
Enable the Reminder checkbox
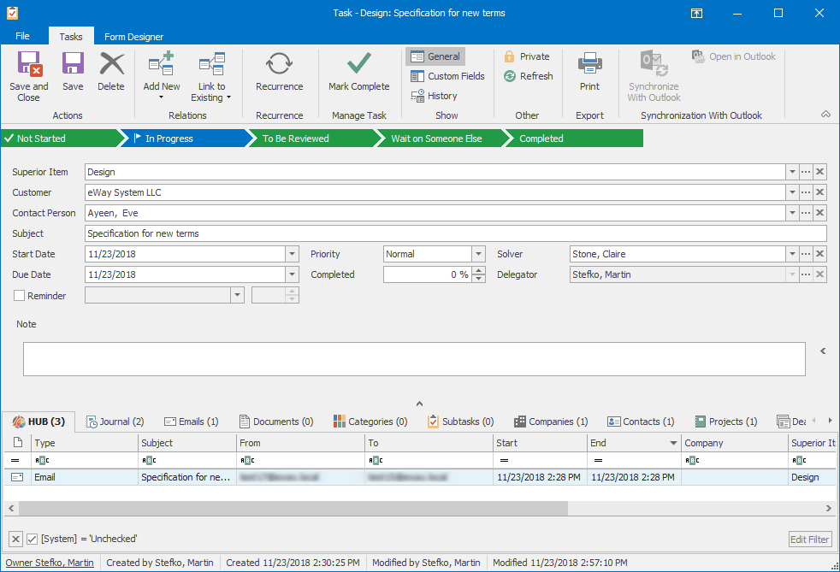[x=19, y=295]
